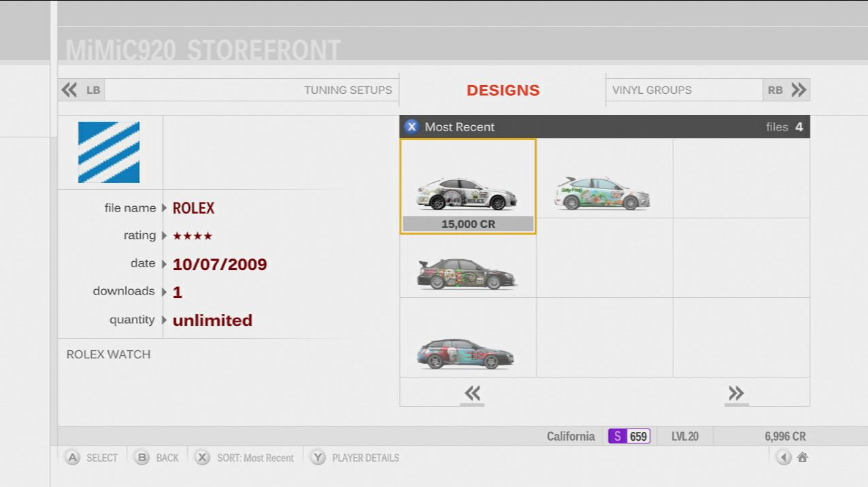
Task: Click the ROLEX WATCH description text
Action: click(x=109, y=354)
